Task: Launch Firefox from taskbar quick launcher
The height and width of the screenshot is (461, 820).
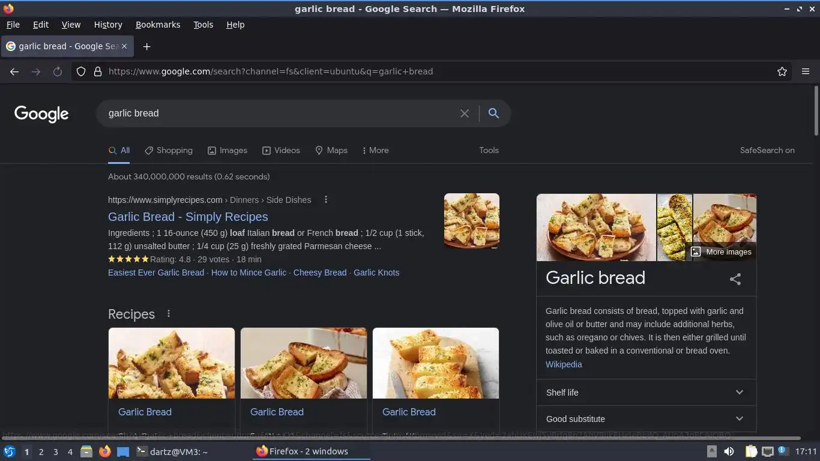Action: click(104, 451)
